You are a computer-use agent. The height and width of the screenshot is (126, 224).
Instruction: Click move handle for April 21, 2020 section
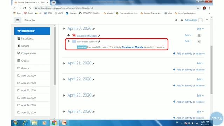[64, 63]
